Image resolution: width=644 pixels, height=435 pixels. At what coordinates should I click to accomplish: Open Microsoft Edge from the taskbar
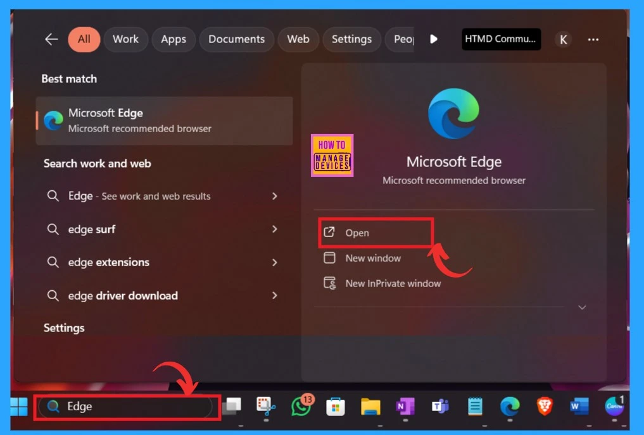[x=510, y=407]
